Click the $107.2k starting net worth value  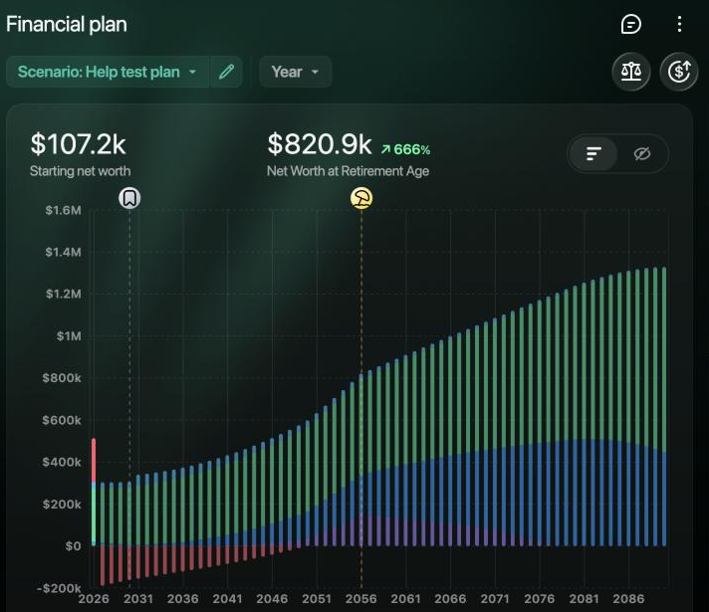(x=78, y=144)
